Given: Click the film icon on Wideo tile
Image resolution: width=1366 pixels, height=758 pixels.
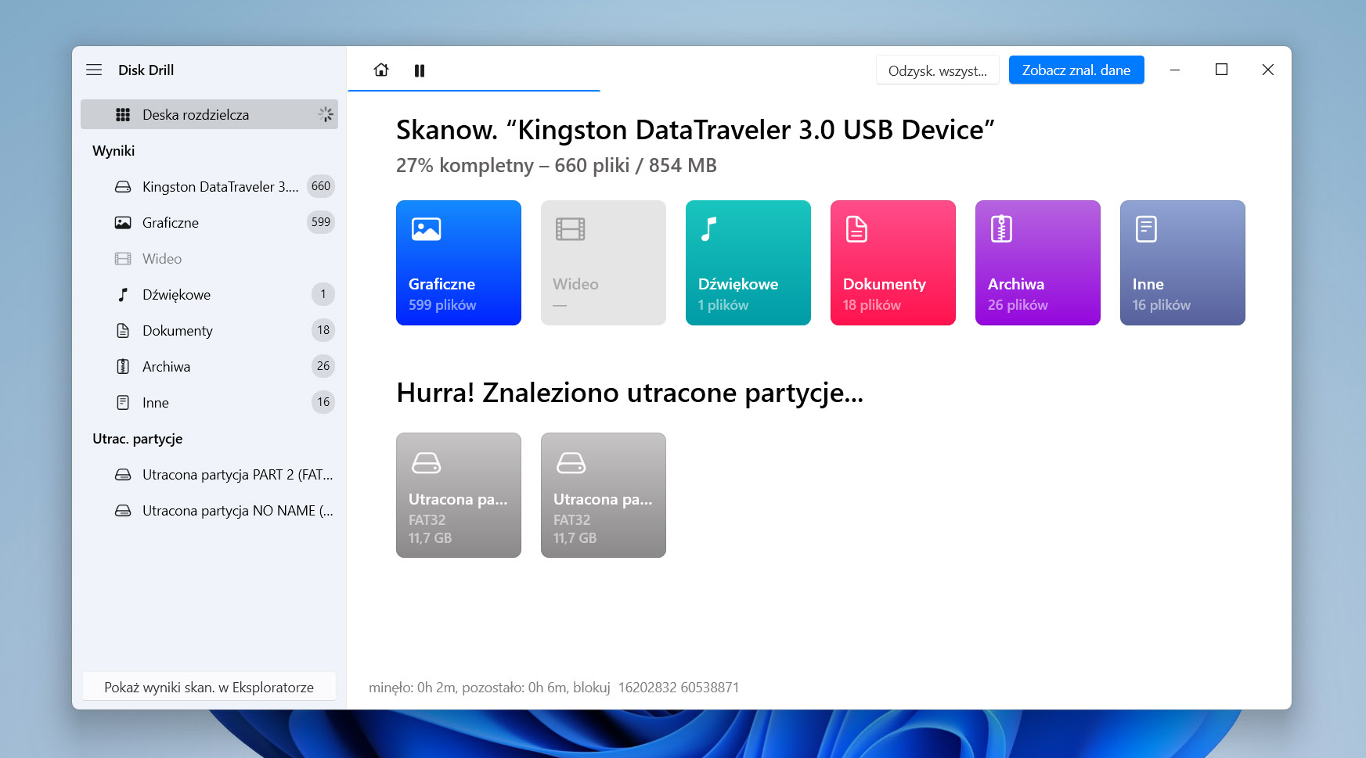Looking at the screenshot, I should [571, 229].
